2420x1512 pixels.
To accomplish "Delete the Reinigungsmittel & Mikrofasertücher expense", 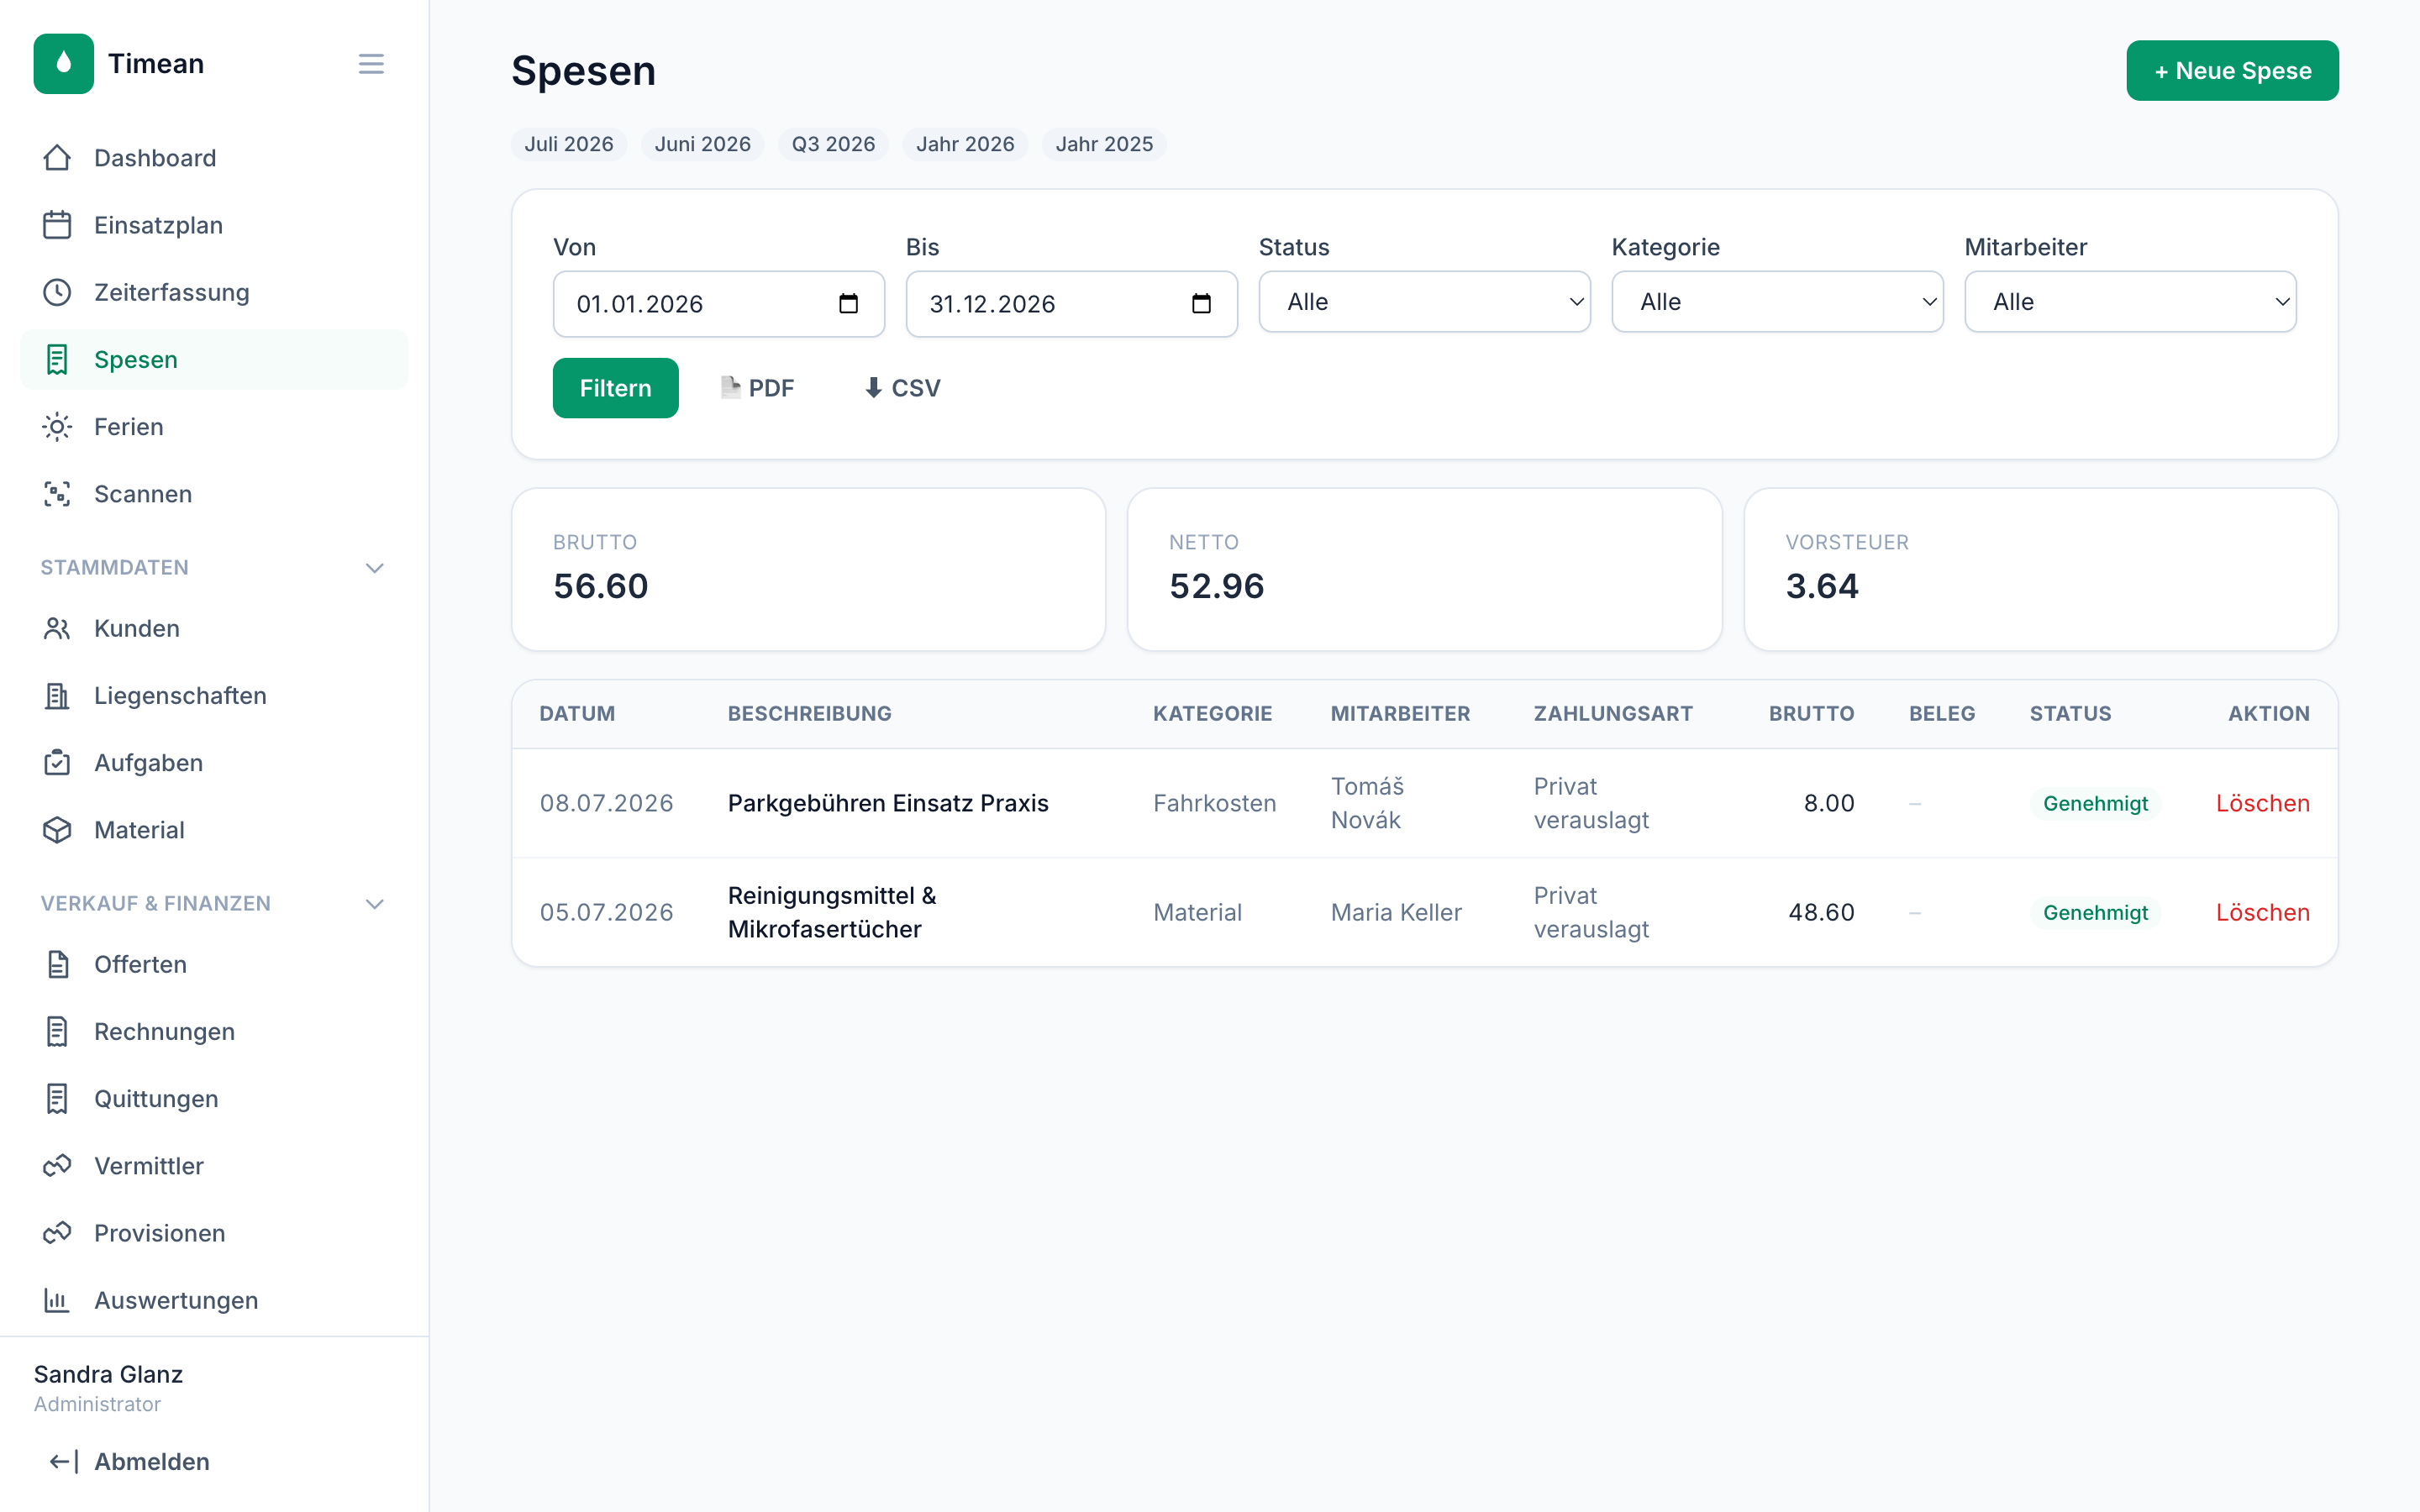I will pos(2262,912).
